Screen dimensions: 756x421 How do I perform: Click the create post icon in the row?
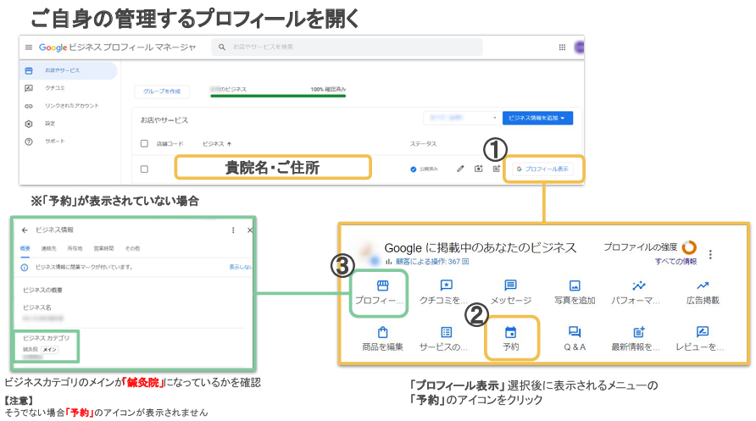[x=496, y=169]
